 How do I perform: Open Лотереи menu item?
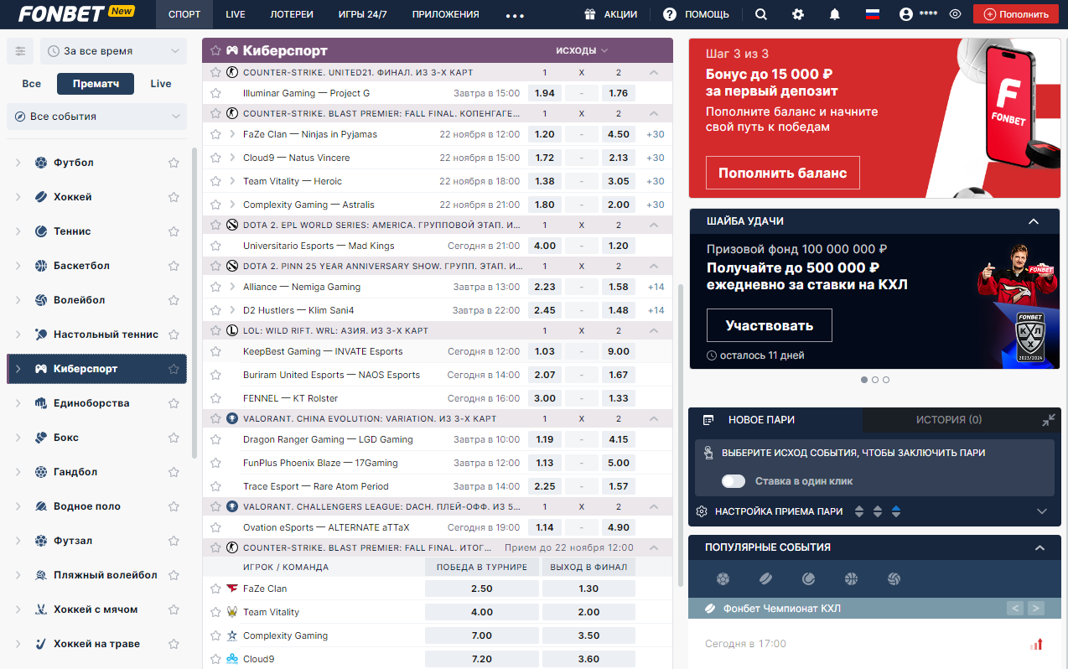click(292, 14)
